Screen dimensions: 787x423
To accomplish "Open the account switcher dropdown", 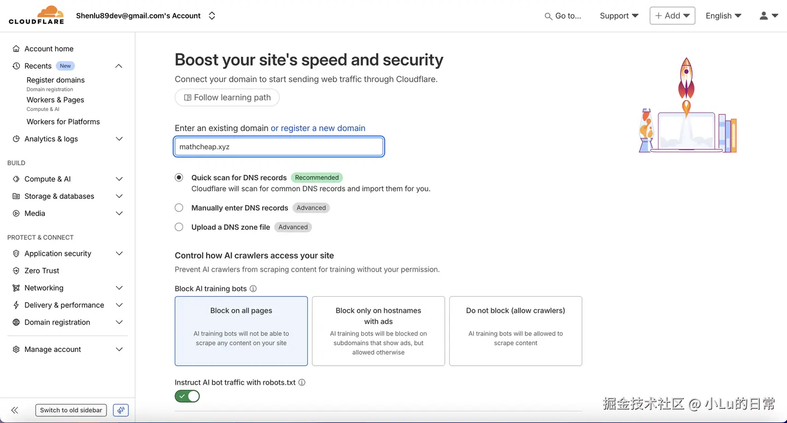I will click(x=212, y=16).
